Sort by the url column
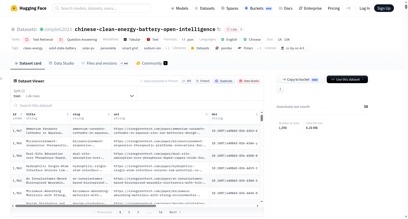 point(207,114)
